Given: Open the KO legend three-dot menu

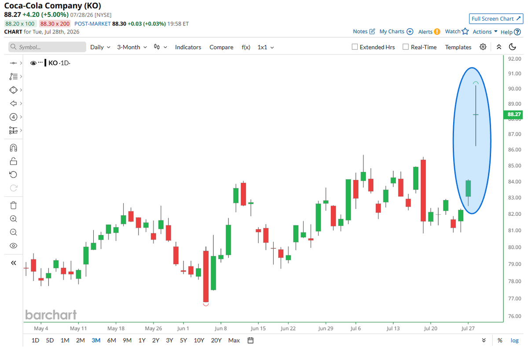Looking at the screenshot, I should click(x=40, y=63).
